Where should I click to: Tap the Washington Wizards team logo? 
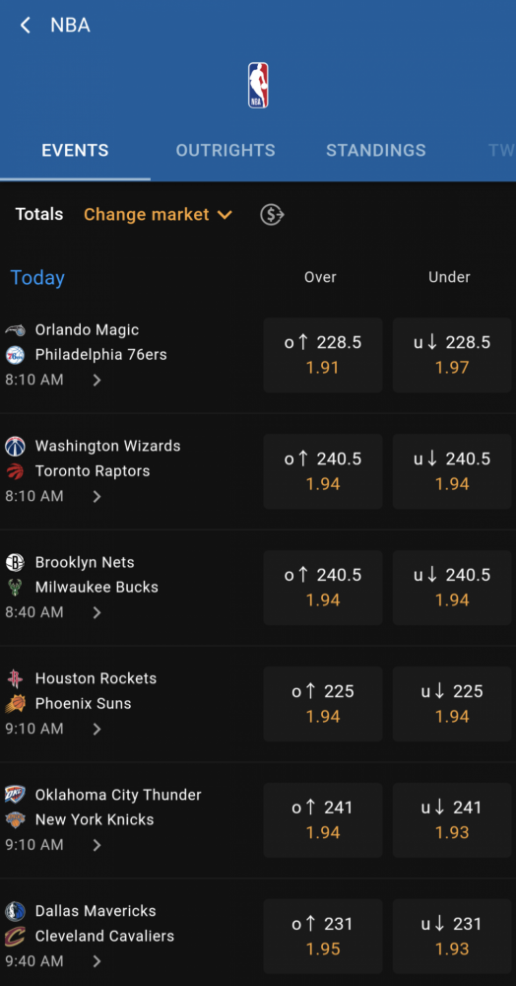(15, 447)
